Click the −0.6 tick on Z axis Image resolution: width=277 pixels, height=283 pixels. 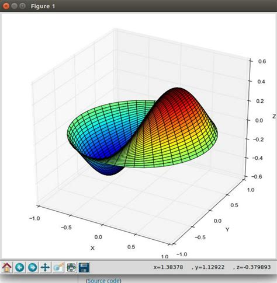tap(257, 177)
